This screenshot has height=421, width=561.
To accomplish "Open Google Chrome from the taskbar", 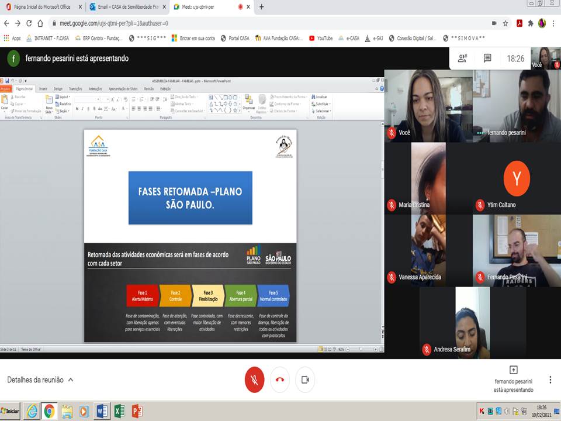I will 49,411.
